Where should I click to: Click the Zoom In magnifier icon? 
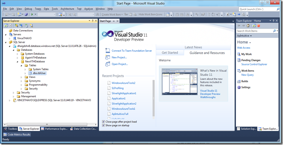70,14
